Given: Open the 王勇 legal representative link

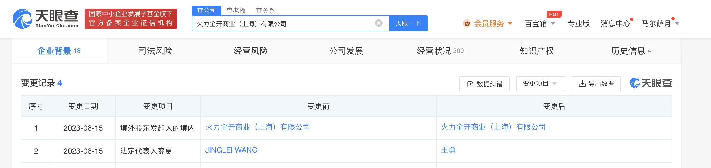Looking at the screenshot, I should [x=448, y=150].
